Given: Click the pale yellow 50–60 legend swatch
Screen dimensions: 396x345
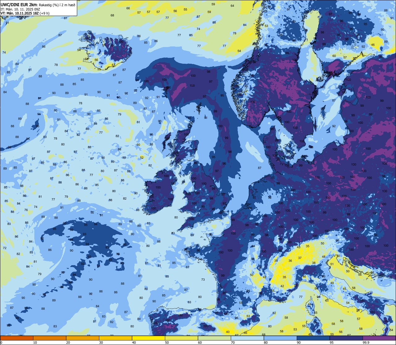Looking at the screenshot, I should [x=181, y=338].
